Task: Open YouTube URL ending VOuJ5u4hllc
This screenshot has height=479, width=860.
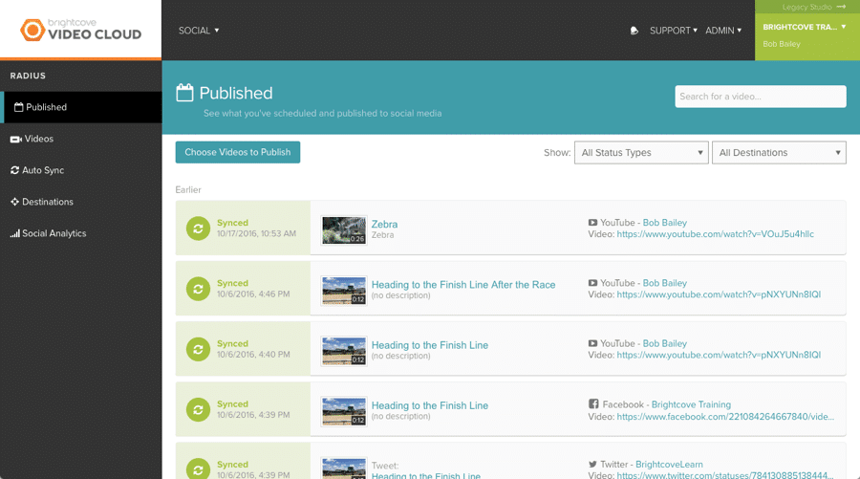Action: (x=715, y=234)
